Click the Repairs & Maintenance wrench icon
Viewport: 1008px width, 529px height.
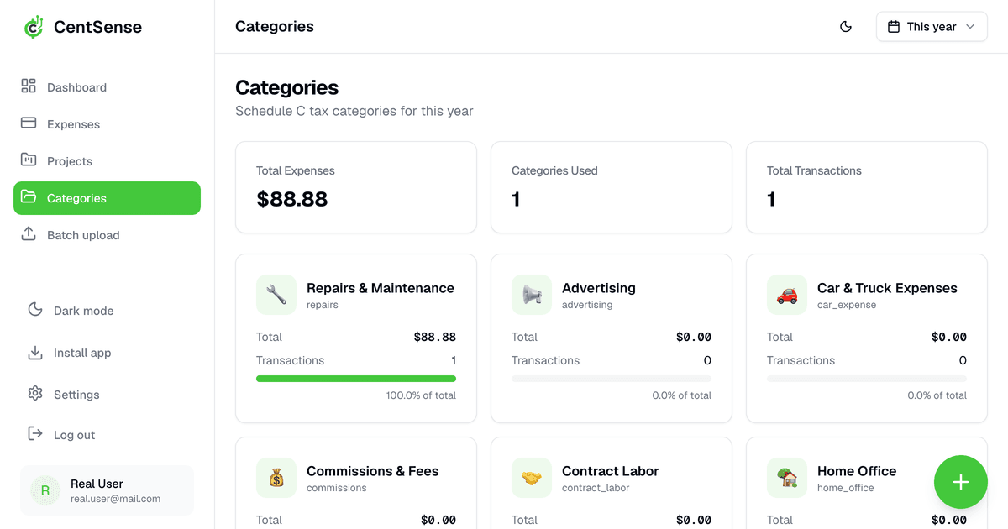tap(276, 295)
